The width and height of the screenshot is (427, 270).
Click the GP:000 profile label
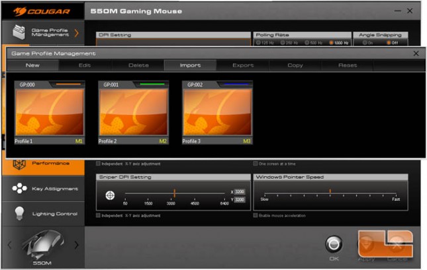[x=27, y=84]
